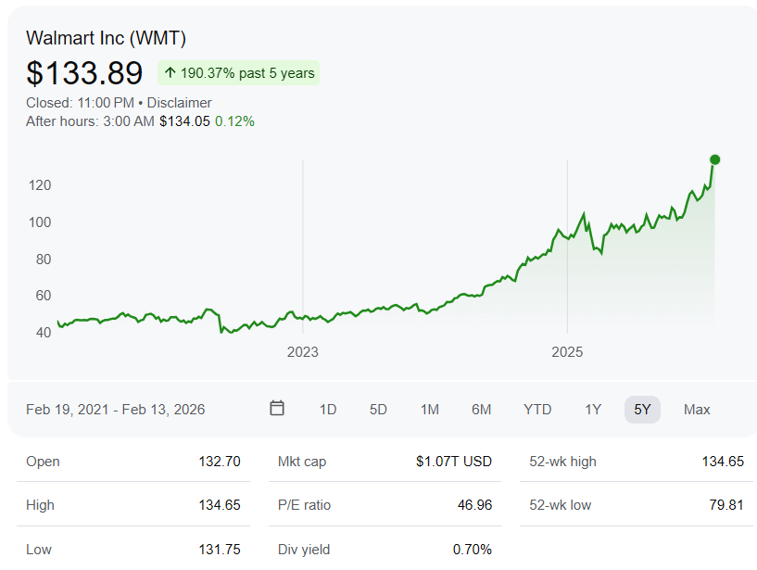Select the 1Y time range

click(x=593, y=410)
